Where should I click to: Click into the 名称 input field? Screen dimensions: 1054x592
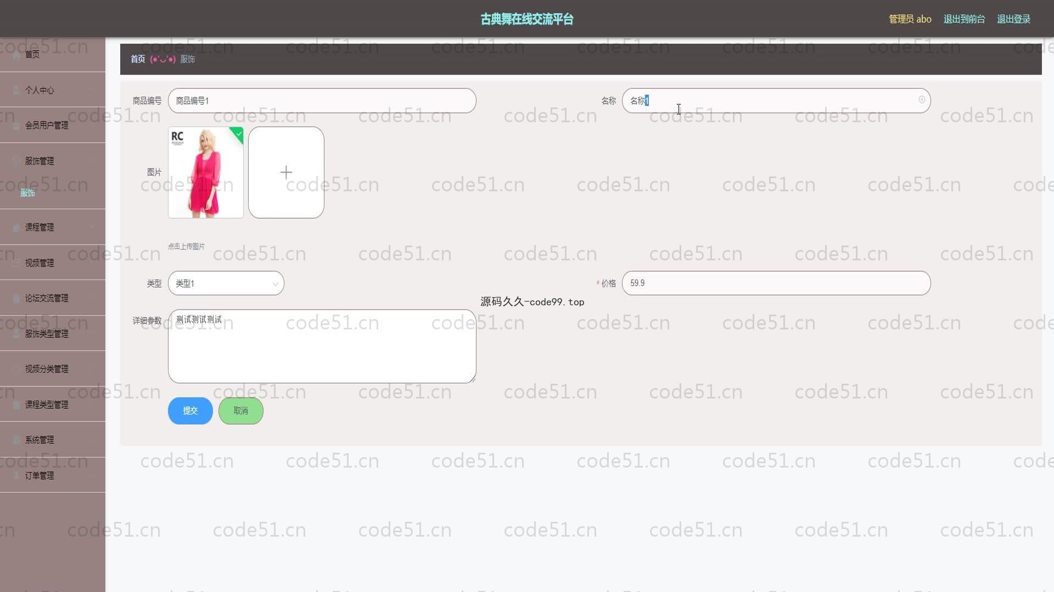[x=776, y=101]
